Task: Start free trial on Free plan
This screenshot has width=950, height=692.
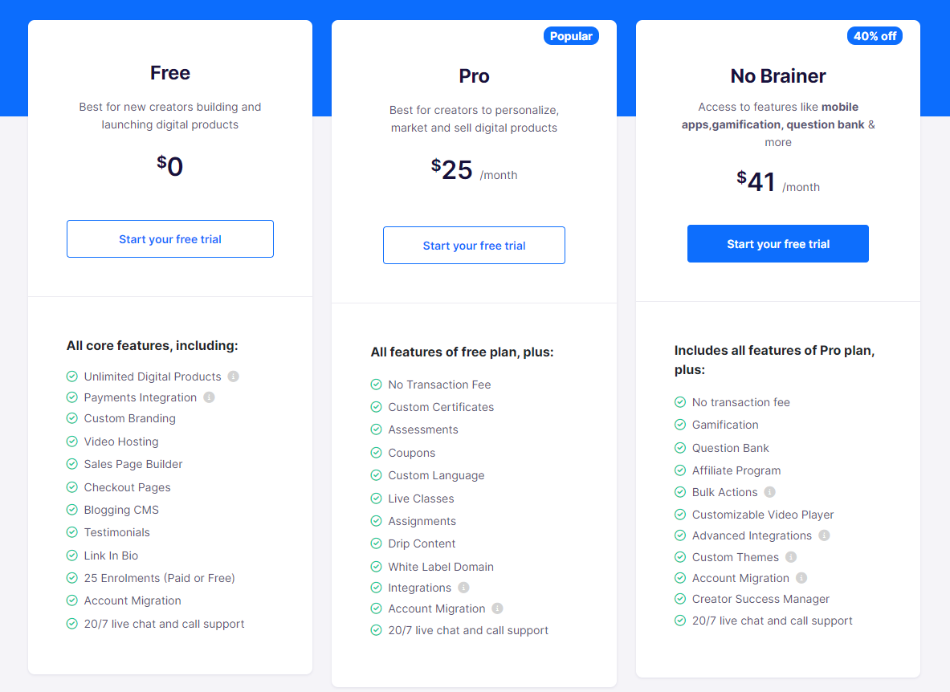Action: point(170,239)
